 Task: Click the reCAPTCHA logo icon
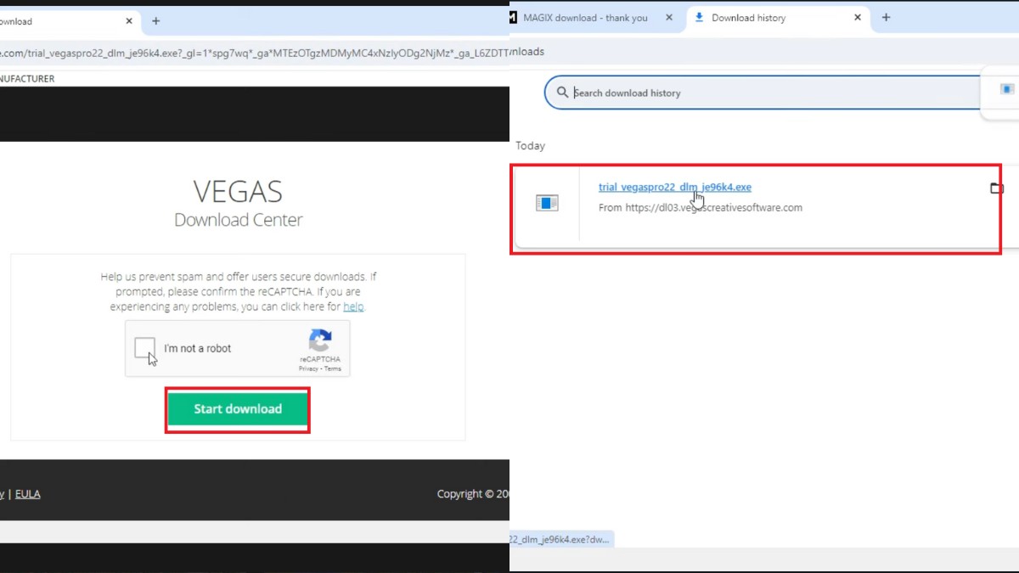pos(320,341)
